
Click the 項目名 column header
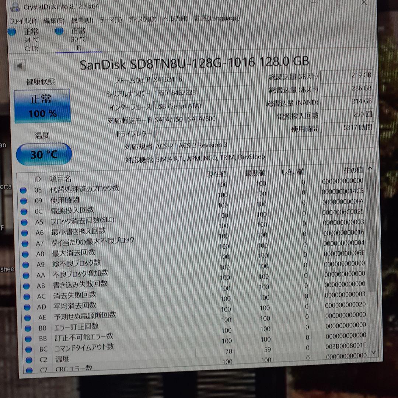pyautogui.click(x=60, y=178)
